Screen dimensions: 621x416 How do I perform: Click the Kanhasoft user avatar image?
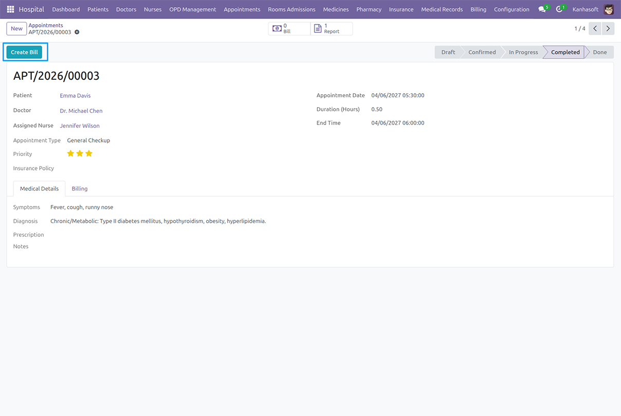(609, 9)
